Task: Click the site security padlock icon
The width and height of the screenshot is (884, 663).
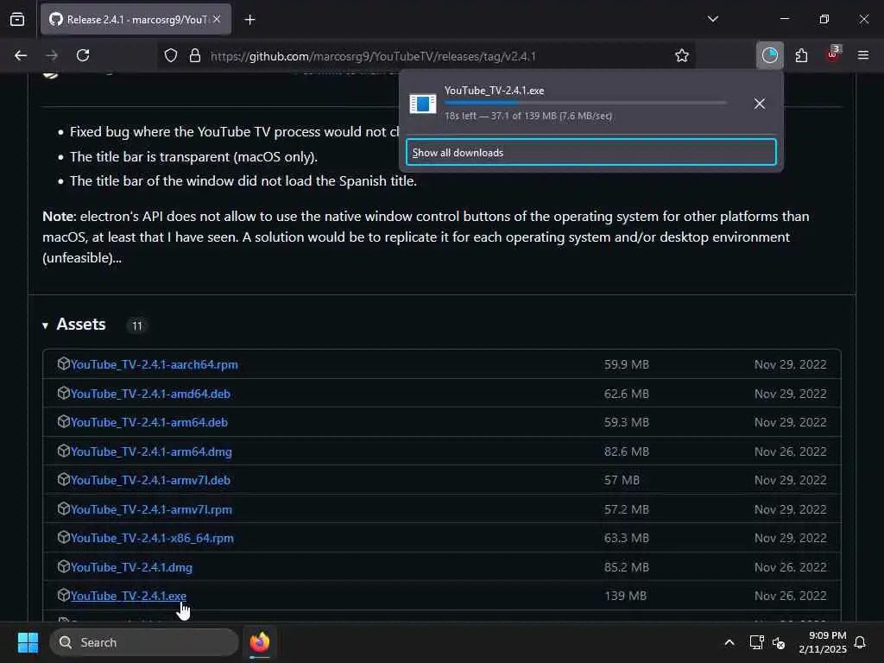Action: point(195,56)
